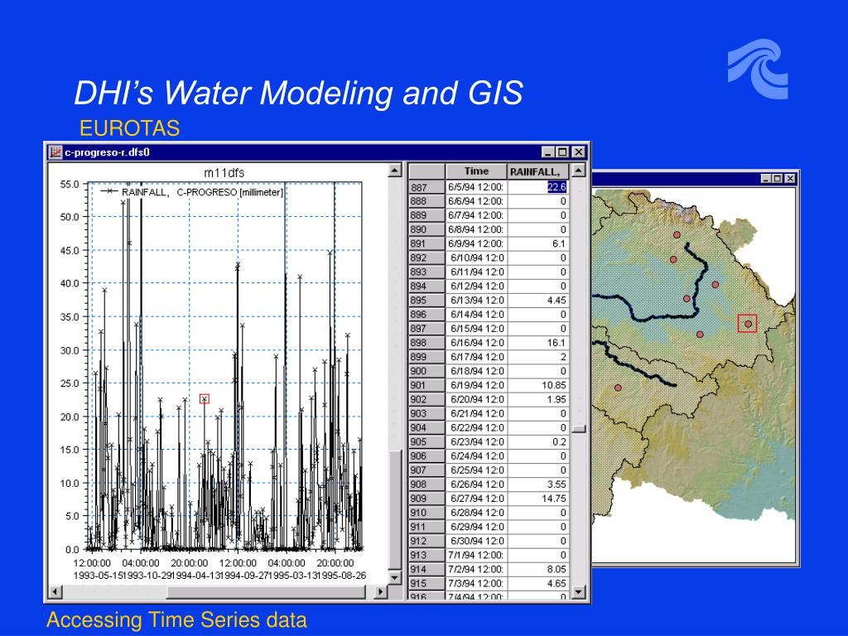The width and height of the screenshot is (848, 636).
Task: Click the 'Accessing Time Series data' caption
Action: click(177, 619)
